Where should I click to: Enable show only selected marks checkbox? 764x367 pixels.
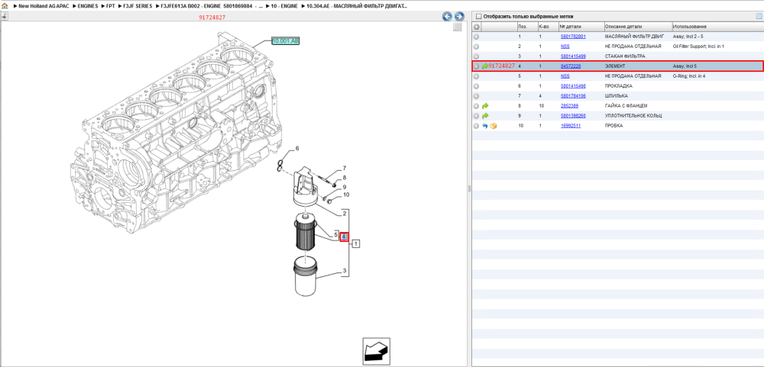coord(478,16)
